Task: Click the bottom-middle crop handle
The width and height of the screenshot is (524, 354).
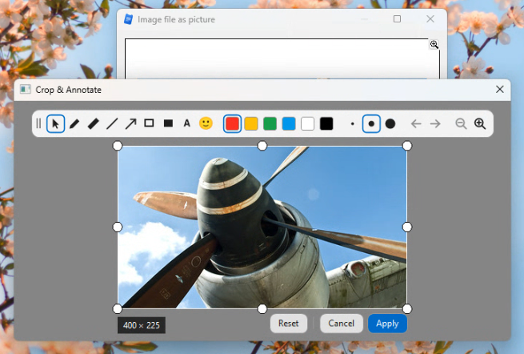Action: point(262,308)
